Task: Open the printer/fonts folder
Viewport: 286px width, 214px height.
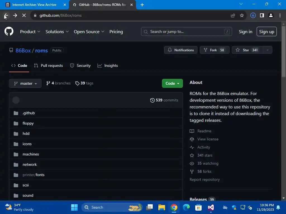Action: (34, 175)
